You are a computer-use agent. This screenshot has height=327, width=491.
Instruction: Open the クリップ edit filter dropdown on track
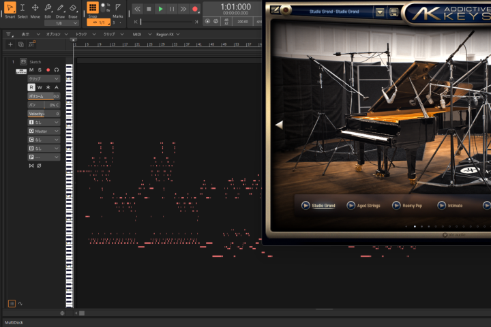coord(44,78)
